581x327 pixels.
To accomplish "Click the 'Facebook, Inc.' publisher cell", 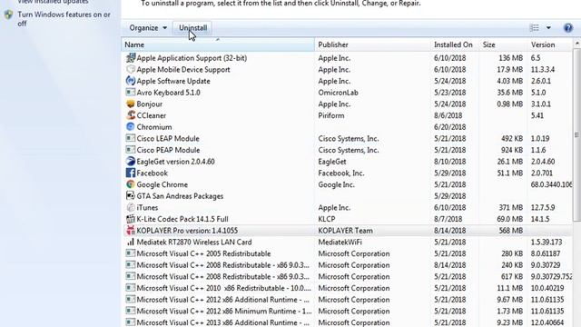I will pos(341,173).
